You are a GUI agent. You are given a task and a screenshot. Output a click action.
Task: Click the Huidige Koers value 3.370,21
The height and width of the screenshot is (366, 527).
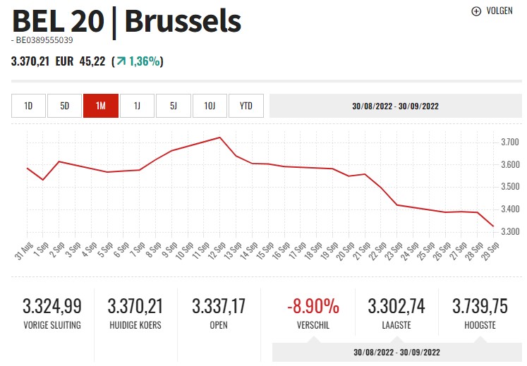[x=135, y=306]
